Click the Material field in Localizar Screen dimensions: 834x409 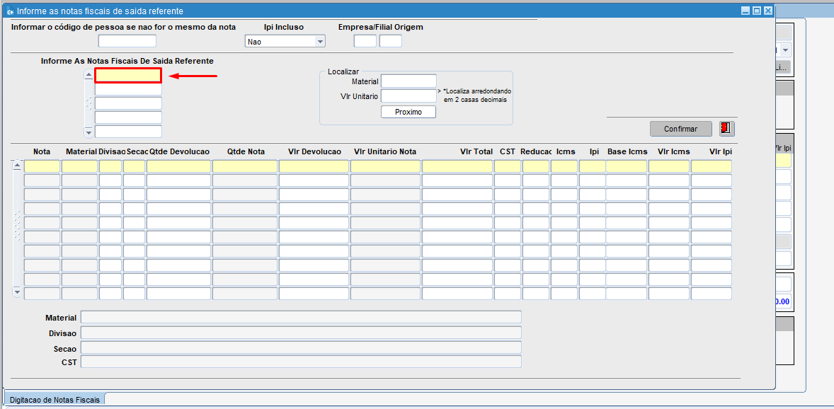click(x=409, y=81)
